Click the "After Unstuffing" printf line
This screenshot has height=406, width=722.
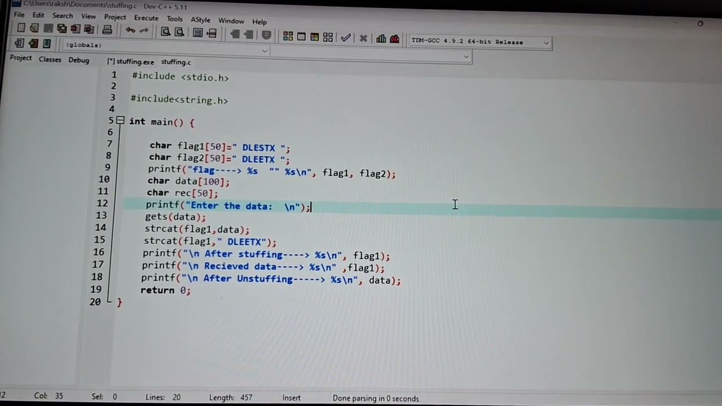[271, 279]
